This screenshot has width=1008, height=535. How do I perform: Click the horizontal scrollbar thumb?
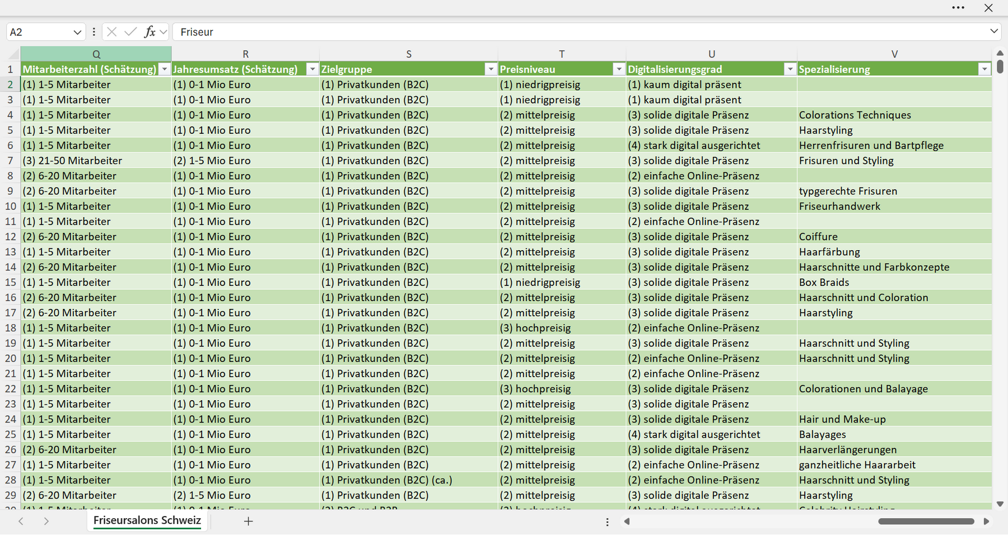pyautogui.click(x=926, y=522)
